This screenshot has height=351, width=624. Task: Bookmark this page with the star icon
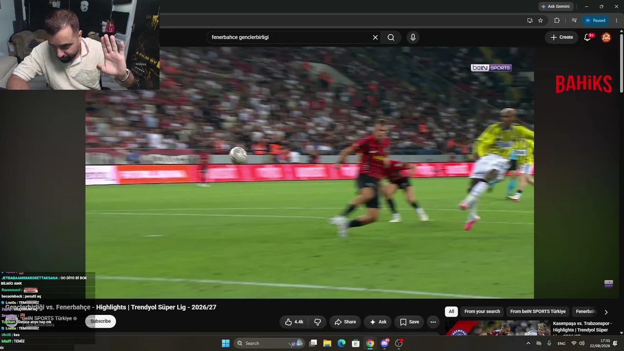pyautogui.click(x=541, y=20)
